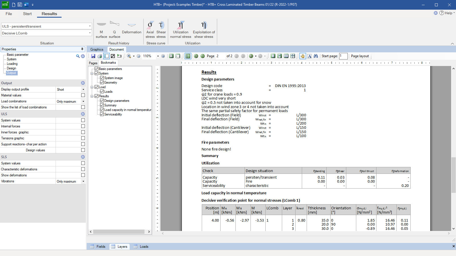Select Loading in the Properties tree

point(12,64)
